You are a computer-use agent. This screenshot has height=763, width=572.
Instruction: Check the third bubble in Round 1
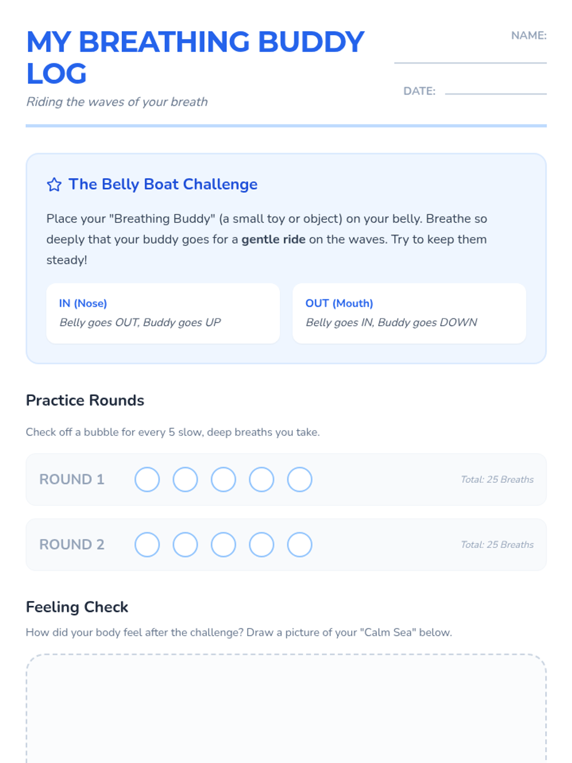(x=223, y=479)
